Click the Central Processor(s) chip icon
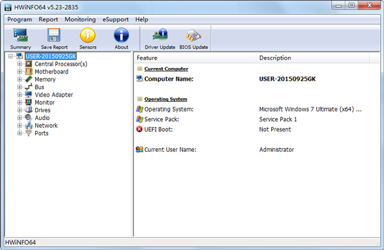This screenshot has height=250, width=384. pyautogui.click(x=29, y=64)
